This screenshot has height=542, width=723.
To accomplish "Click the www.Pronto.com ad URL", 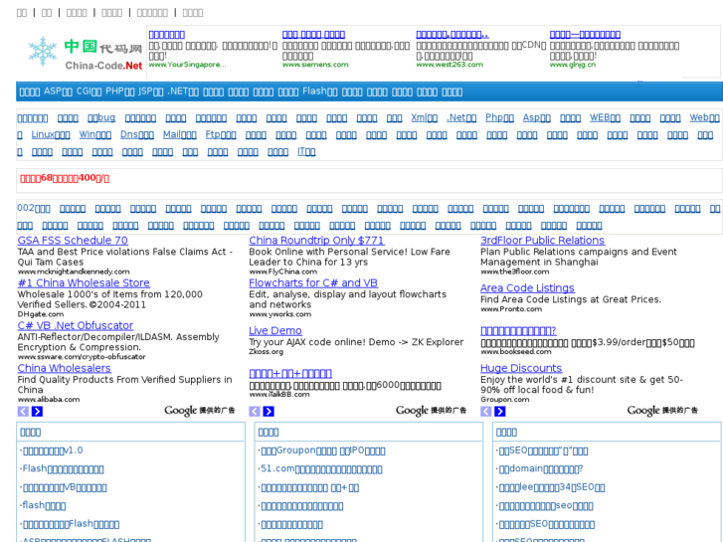I will click(x=511, y=309).
